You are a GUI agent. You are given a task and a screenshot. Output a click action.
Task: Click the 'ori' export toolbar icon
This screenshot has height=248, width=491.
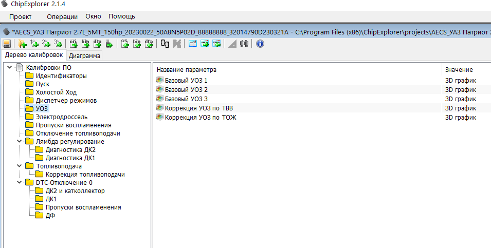coord(73,44)
